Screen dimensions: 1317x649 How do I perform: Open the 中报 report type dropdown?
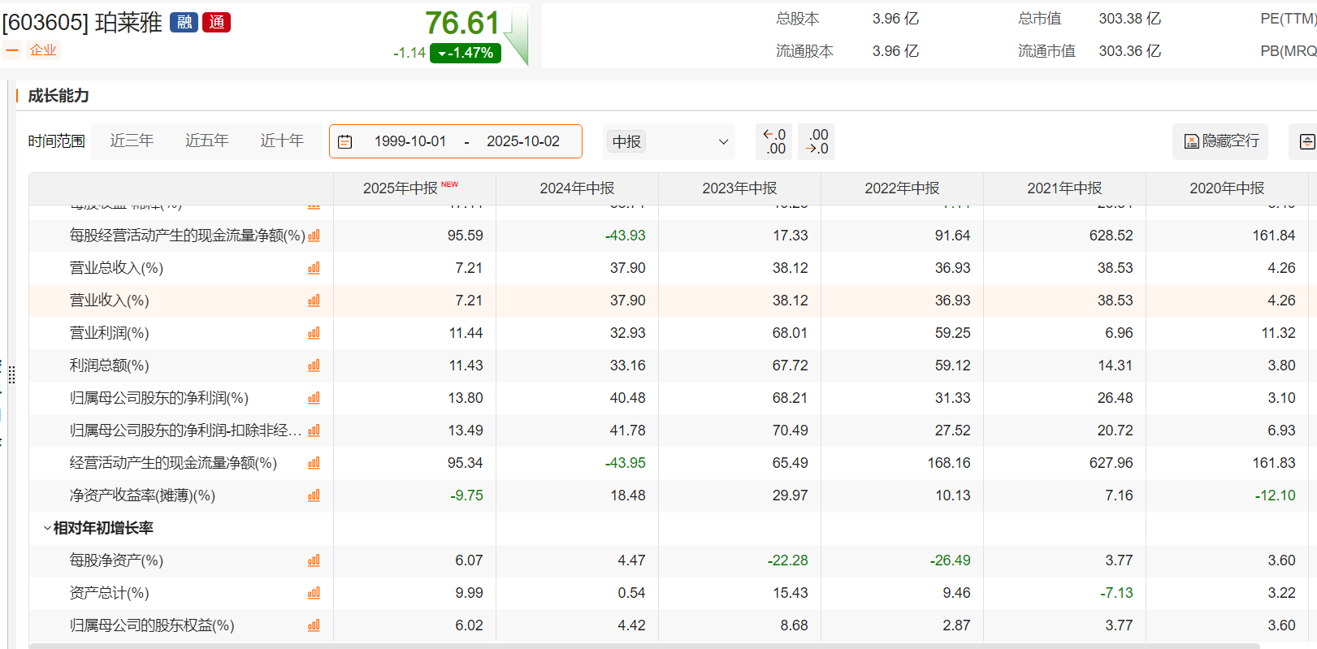[x=669, y=141]
